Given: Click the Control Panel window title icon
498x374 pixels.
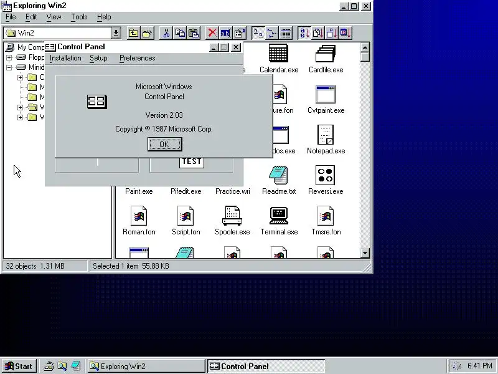Looking at the screenshot, I should point(50,47).
